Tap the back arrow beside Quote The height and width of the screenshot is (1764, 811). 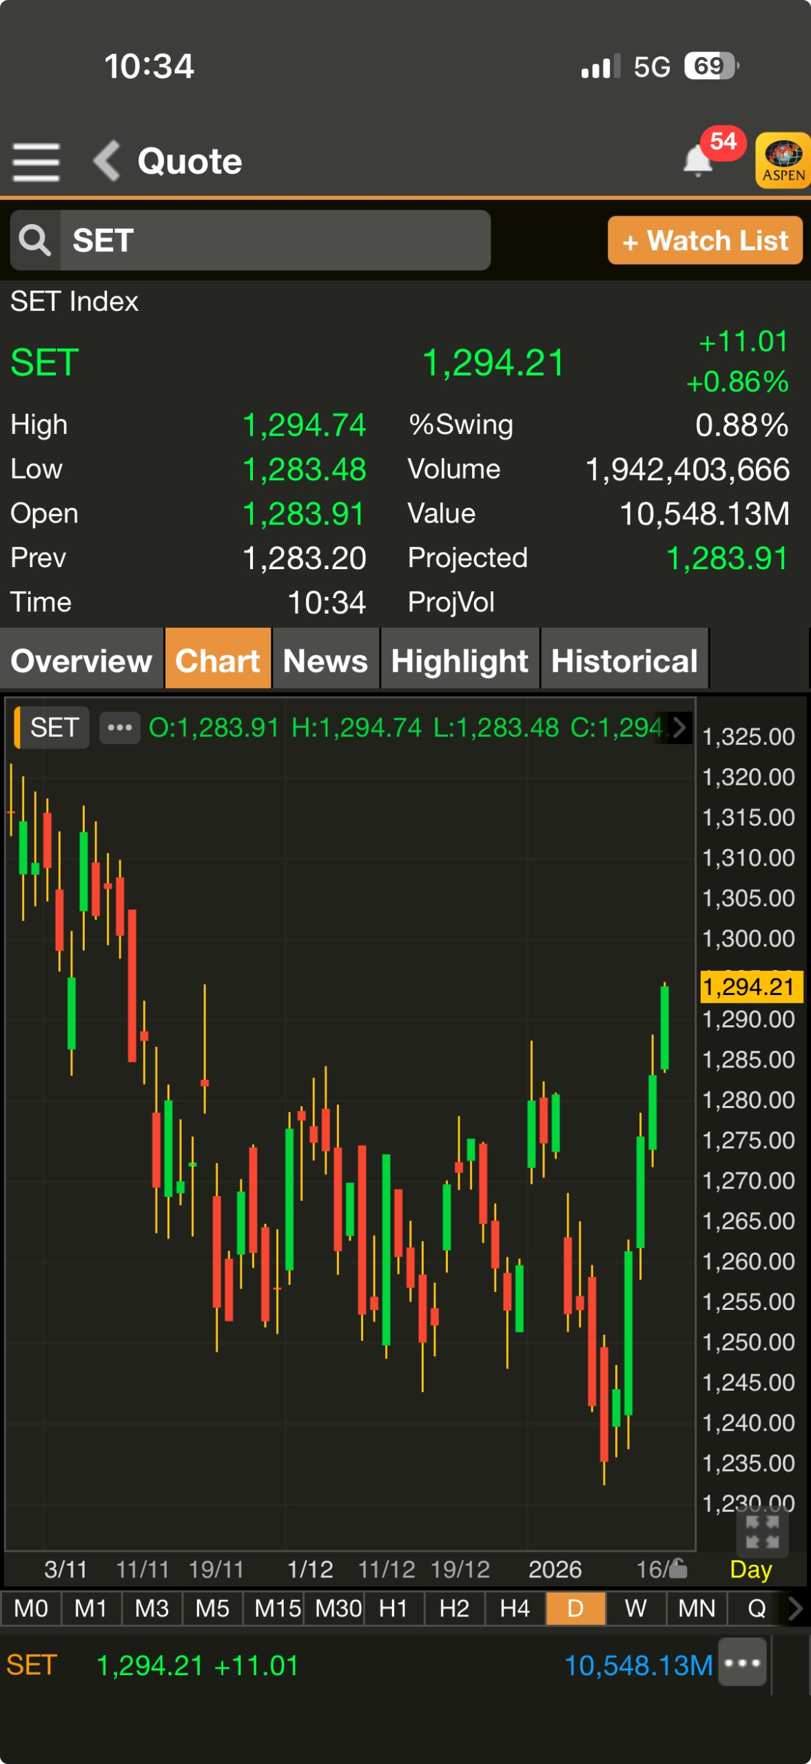point(107,161)
